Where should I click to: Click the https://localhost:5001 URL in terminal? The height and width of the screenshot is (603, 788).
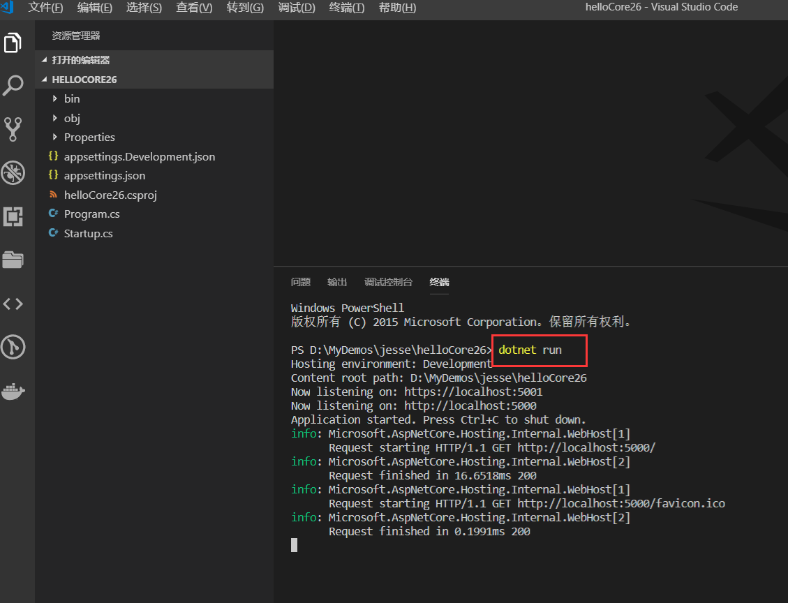click(473, 392)
